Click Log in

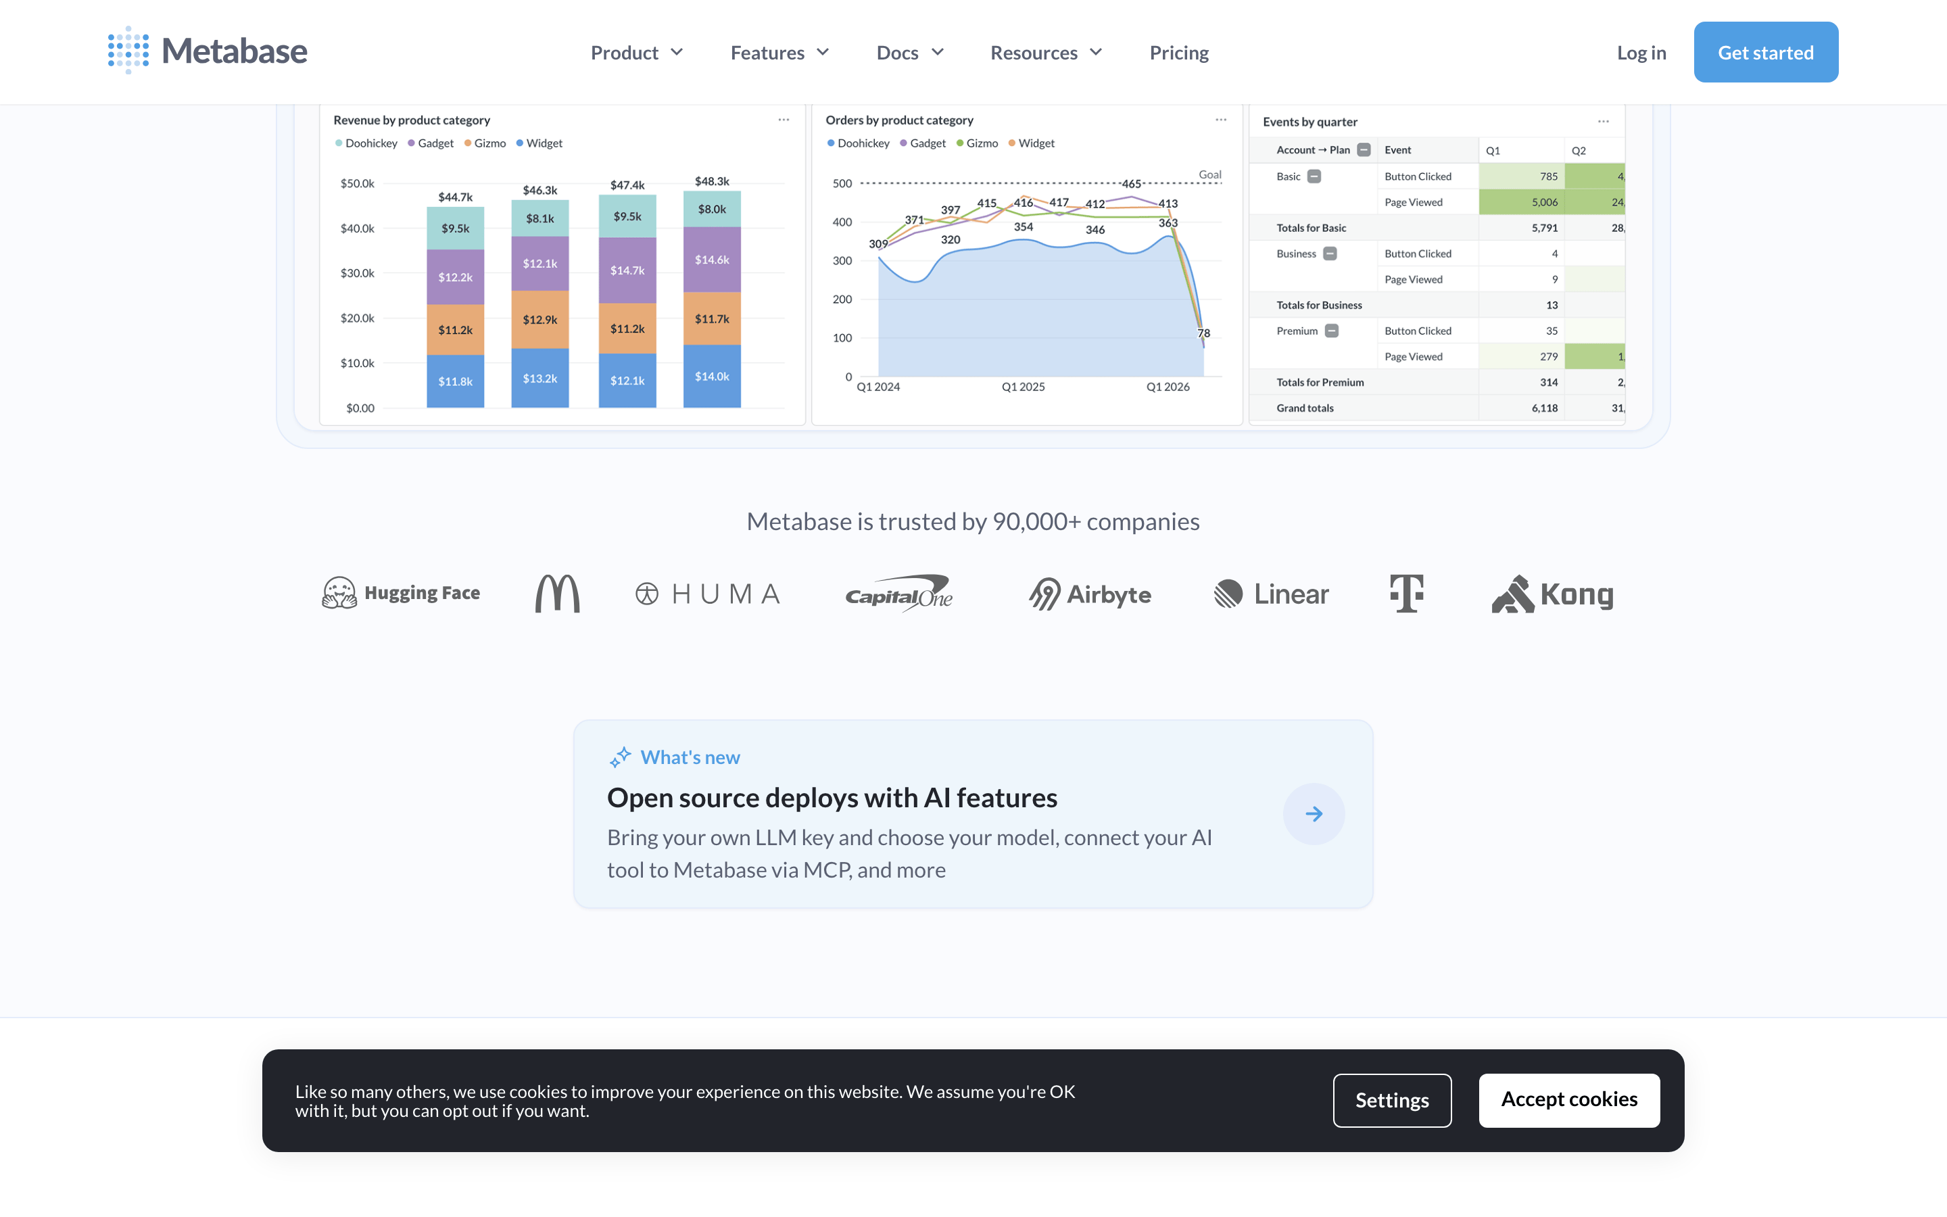coord(1641,52)
